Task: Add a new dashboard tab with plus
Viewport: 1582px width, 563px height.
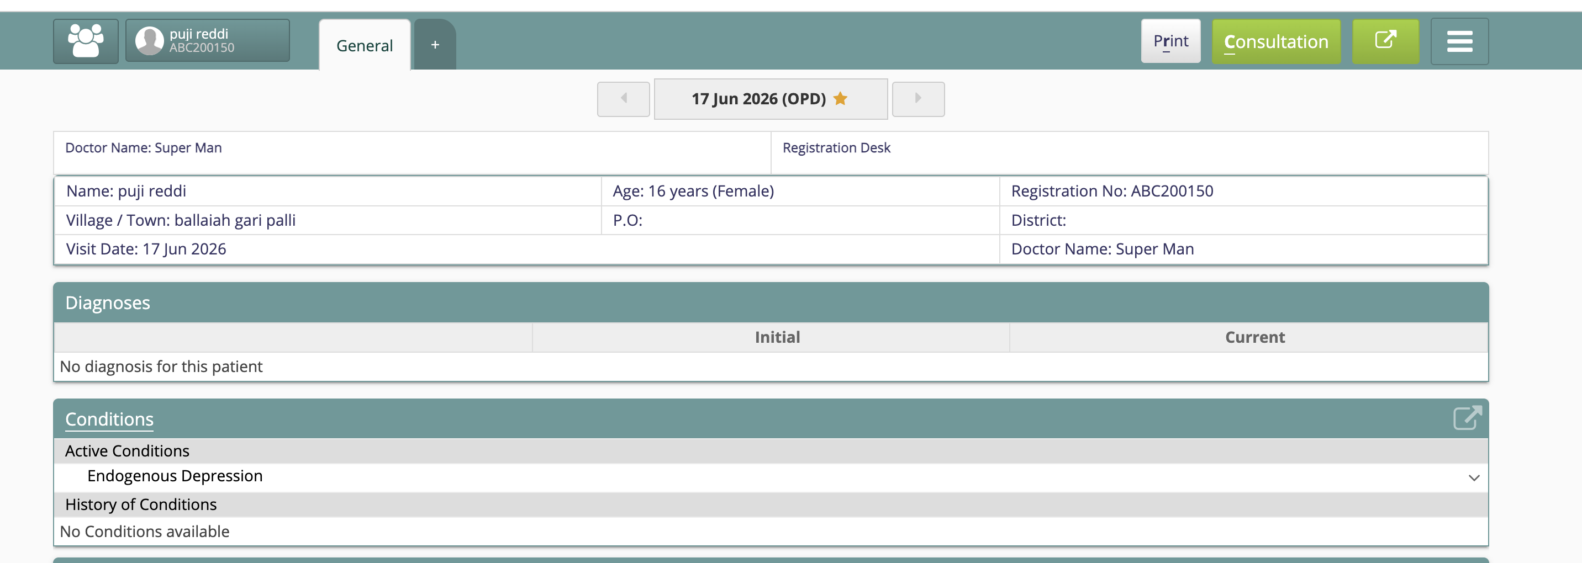Action: (x=435, y=45)
